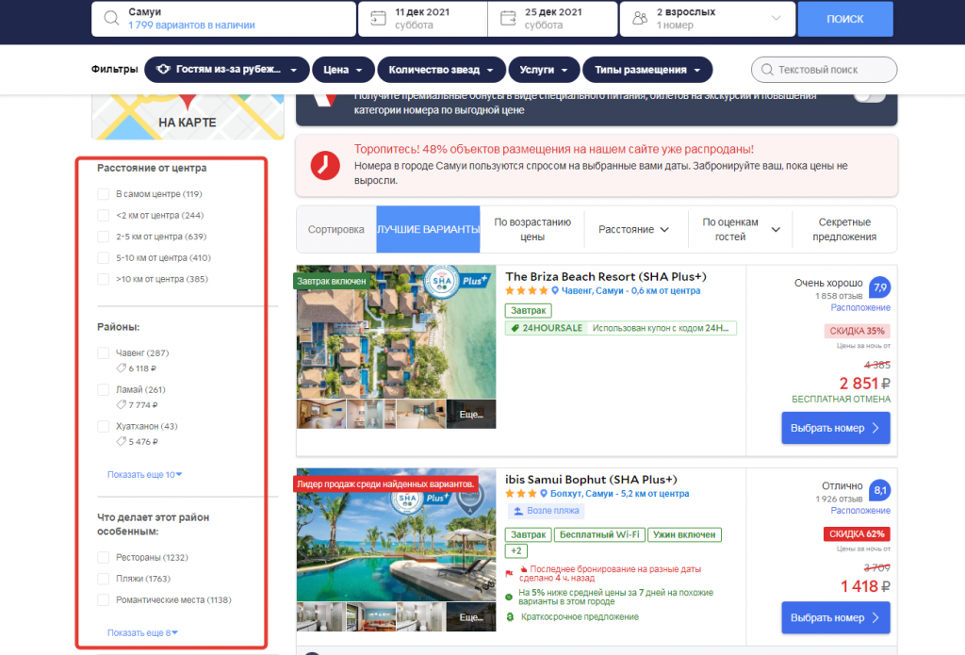Click the beach icon in Возле пляжа badge
Viewport: 965px width, 655px height.
[518, 511]
